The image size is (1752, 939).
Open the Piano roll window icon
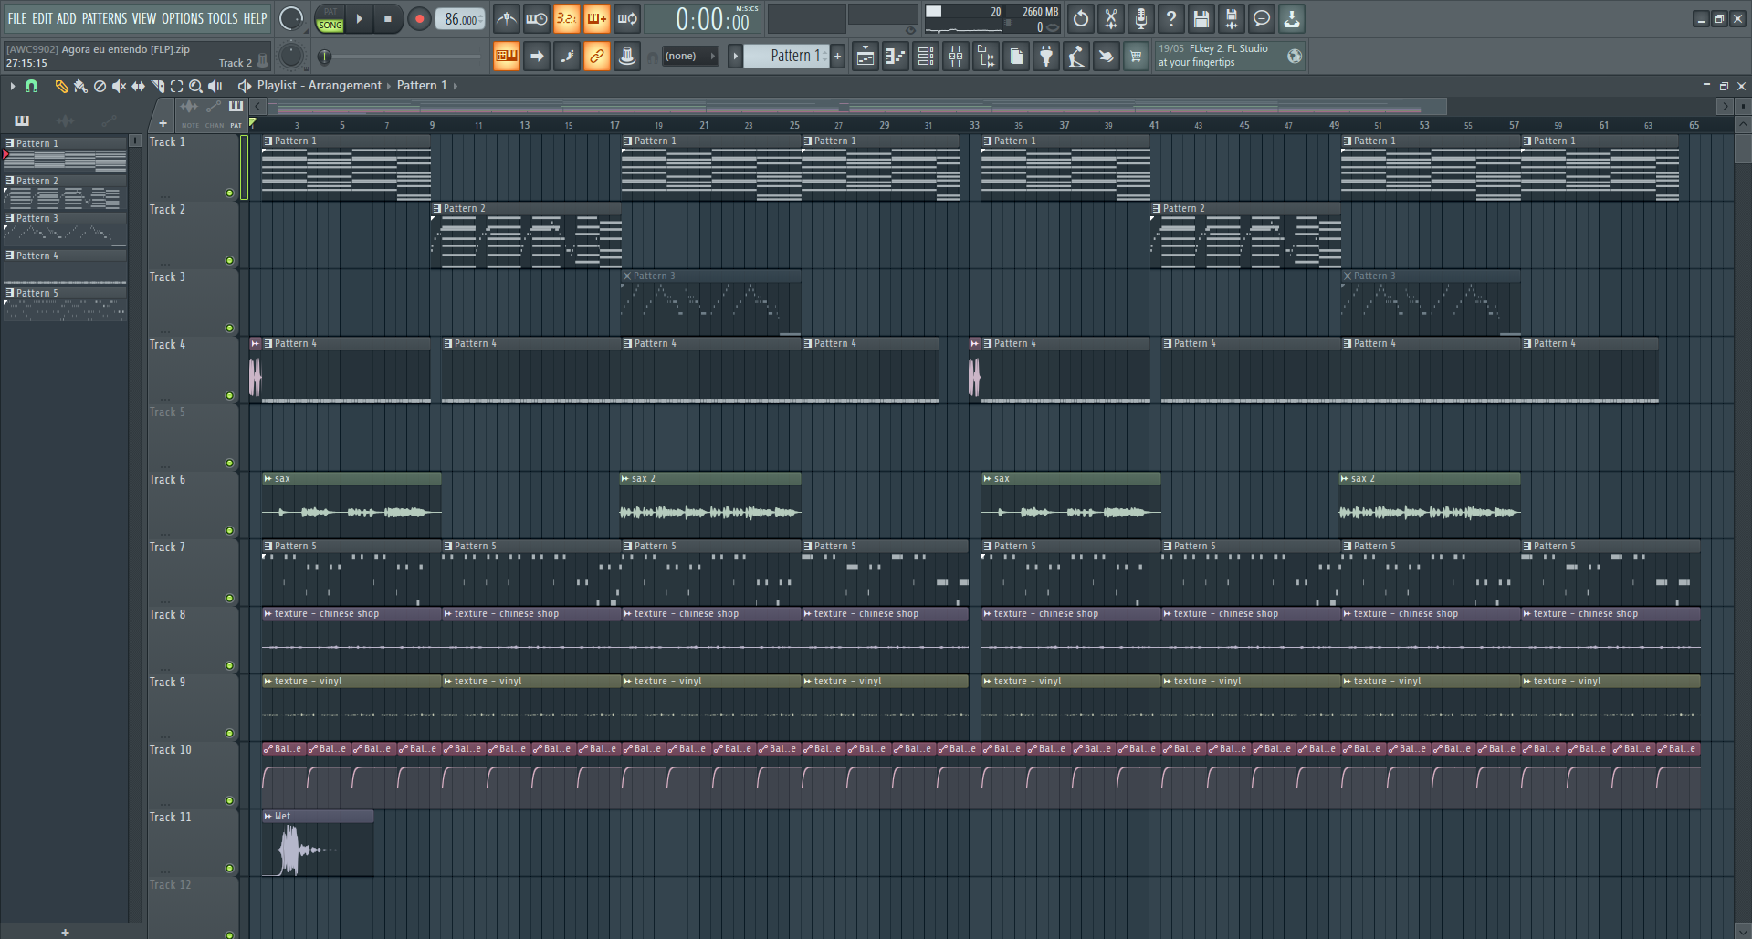coord(895,57)
